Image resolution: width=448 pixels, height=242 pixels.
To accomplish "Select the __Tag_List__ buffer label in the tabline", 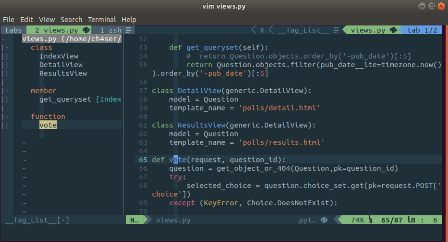I will (303, 30).
